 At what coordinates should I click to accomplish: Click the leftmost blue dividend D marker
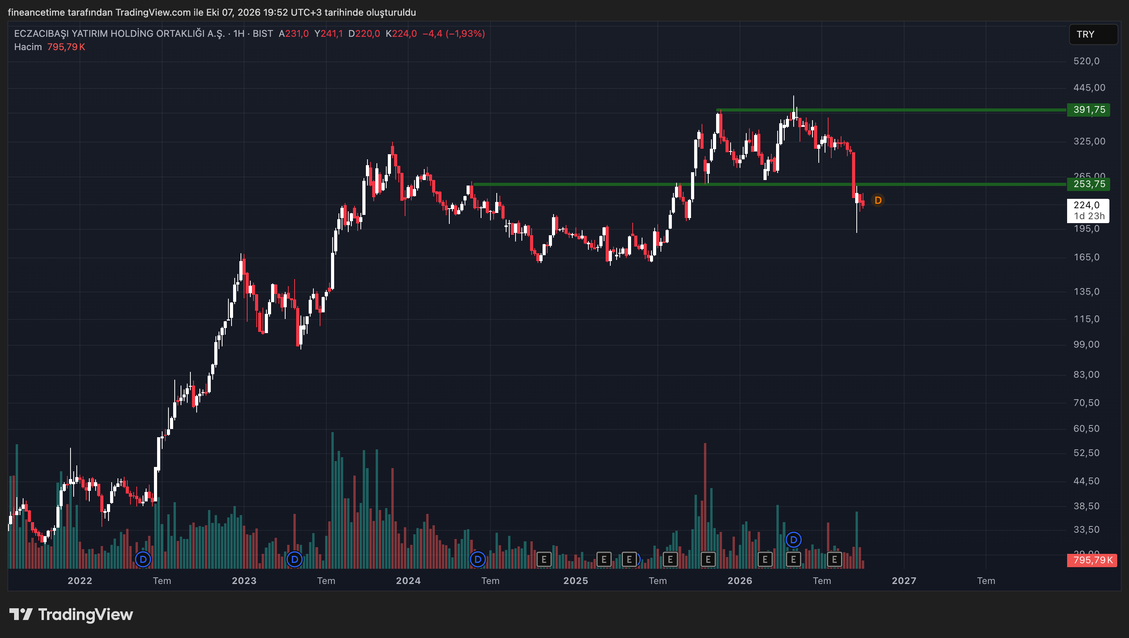143,559
